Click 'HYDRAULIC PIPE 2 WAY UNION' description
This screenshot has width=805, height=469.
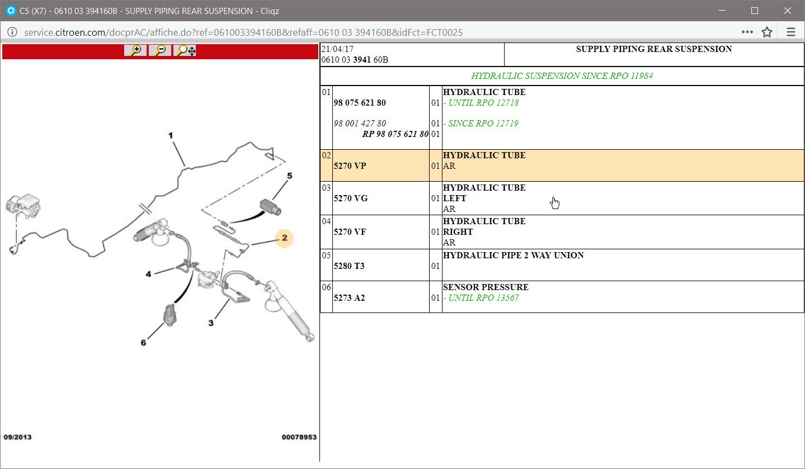coord(514,255)
